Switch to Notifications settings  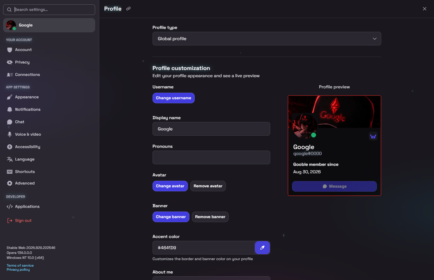[x=49, y=110]
